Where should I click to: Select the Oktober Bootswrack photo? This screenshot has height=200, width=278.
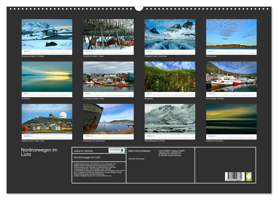(108, 119)
